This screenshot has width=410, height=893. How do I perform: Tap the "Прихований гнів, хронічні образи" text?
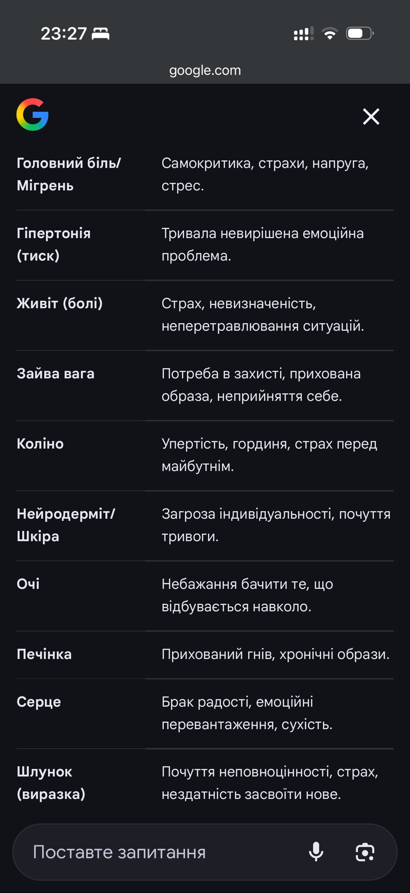coord(275,654)
